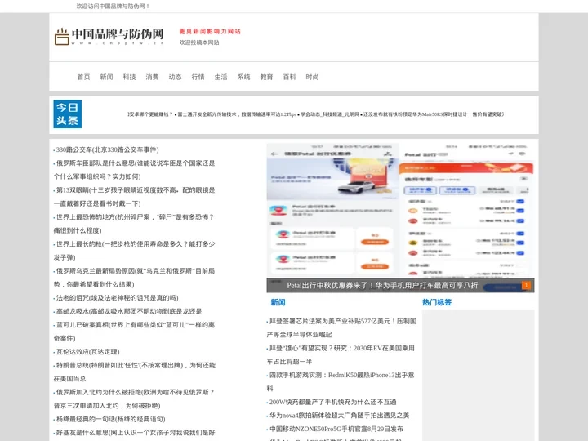This screenshot has width=588, height=441.
Task: Open article 高邮龙吸水
Action: pos(129,312)
